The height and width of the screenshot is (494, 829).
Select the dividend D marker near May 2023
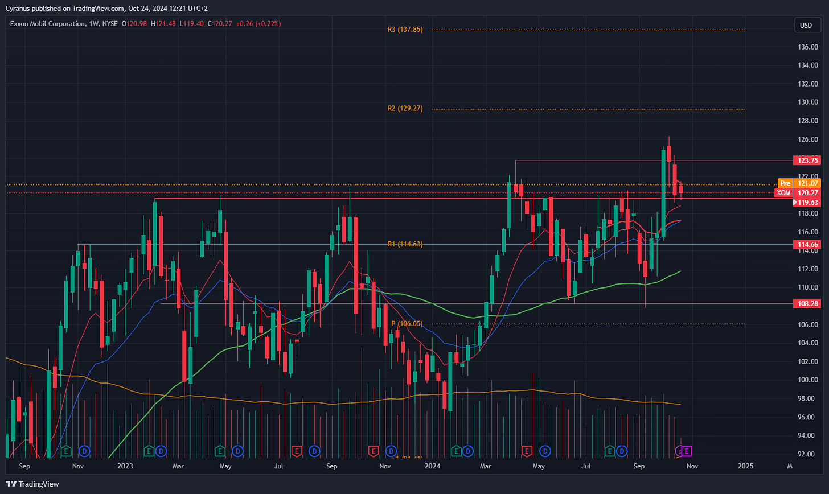237,451
